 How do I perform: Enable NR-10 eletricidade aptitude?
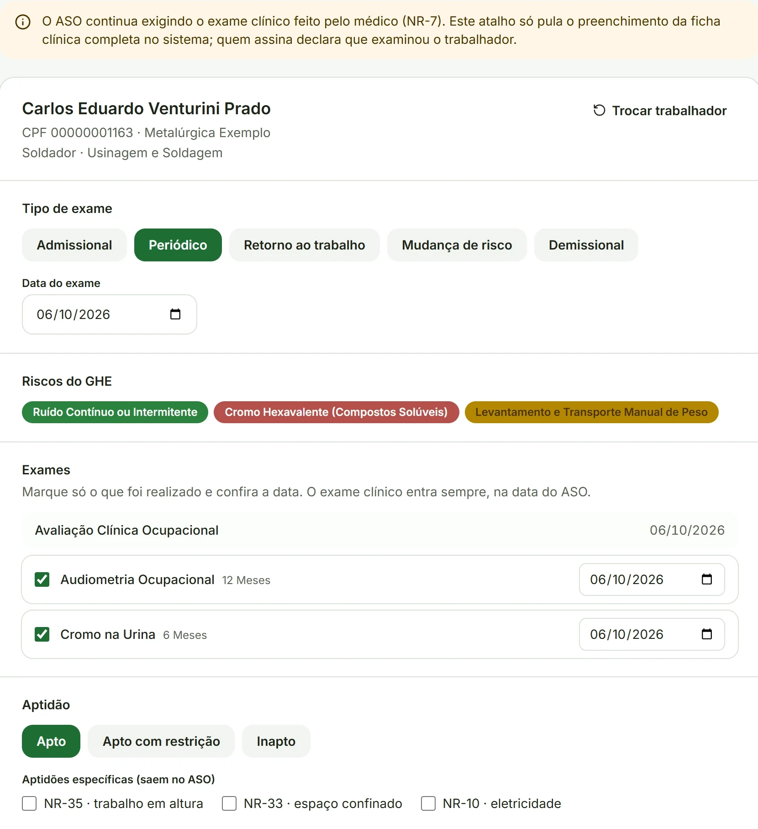pyautogui.click(x=428, y=803)
